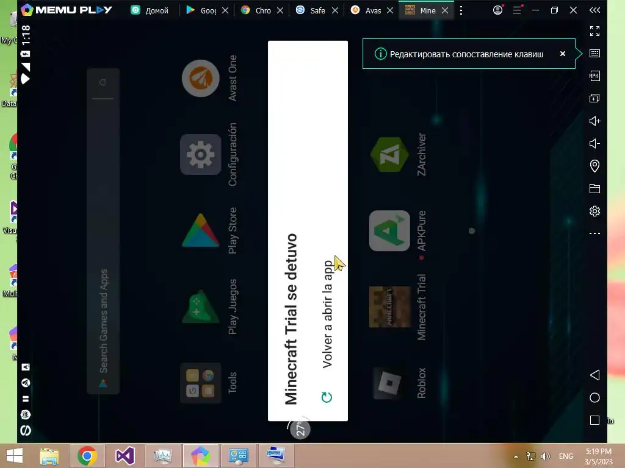Open Visual Studio from the taskbar
625x468 pixels.
point(125,456)
